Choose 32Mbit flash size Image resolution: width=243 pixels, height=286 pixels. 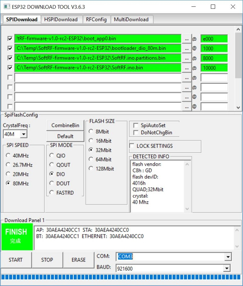tap(91, 150)
